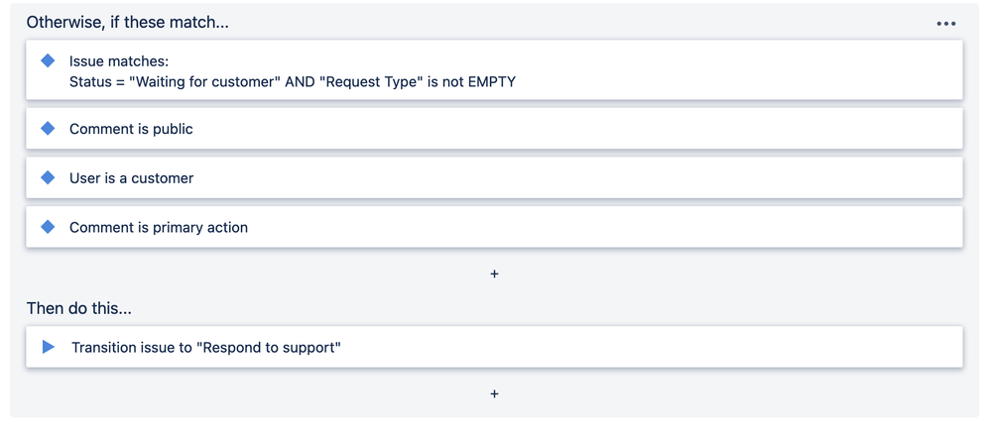The image size is (990, 436).
Task: Click the "Otherwise, if these match..." heading
Action: pos(127,22)
